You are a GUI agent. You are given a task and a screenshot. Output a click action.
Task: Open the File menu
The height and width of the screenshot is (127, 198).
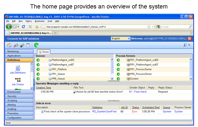(x=7, y=21)
